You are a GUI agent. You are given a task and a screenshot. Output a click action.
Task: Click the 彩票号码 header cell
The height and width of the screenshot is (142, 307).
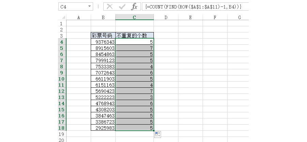[x=103, y=35]
